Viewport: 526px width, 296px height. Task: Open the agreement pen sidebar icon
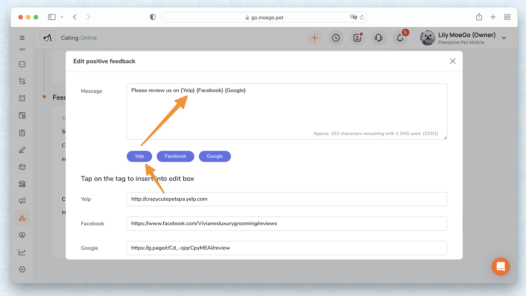pos(22,150)
